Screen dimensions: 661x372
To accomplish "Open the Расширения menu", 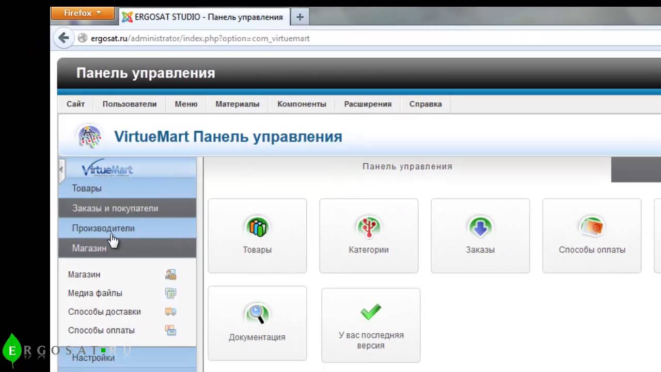I will 368,104.
